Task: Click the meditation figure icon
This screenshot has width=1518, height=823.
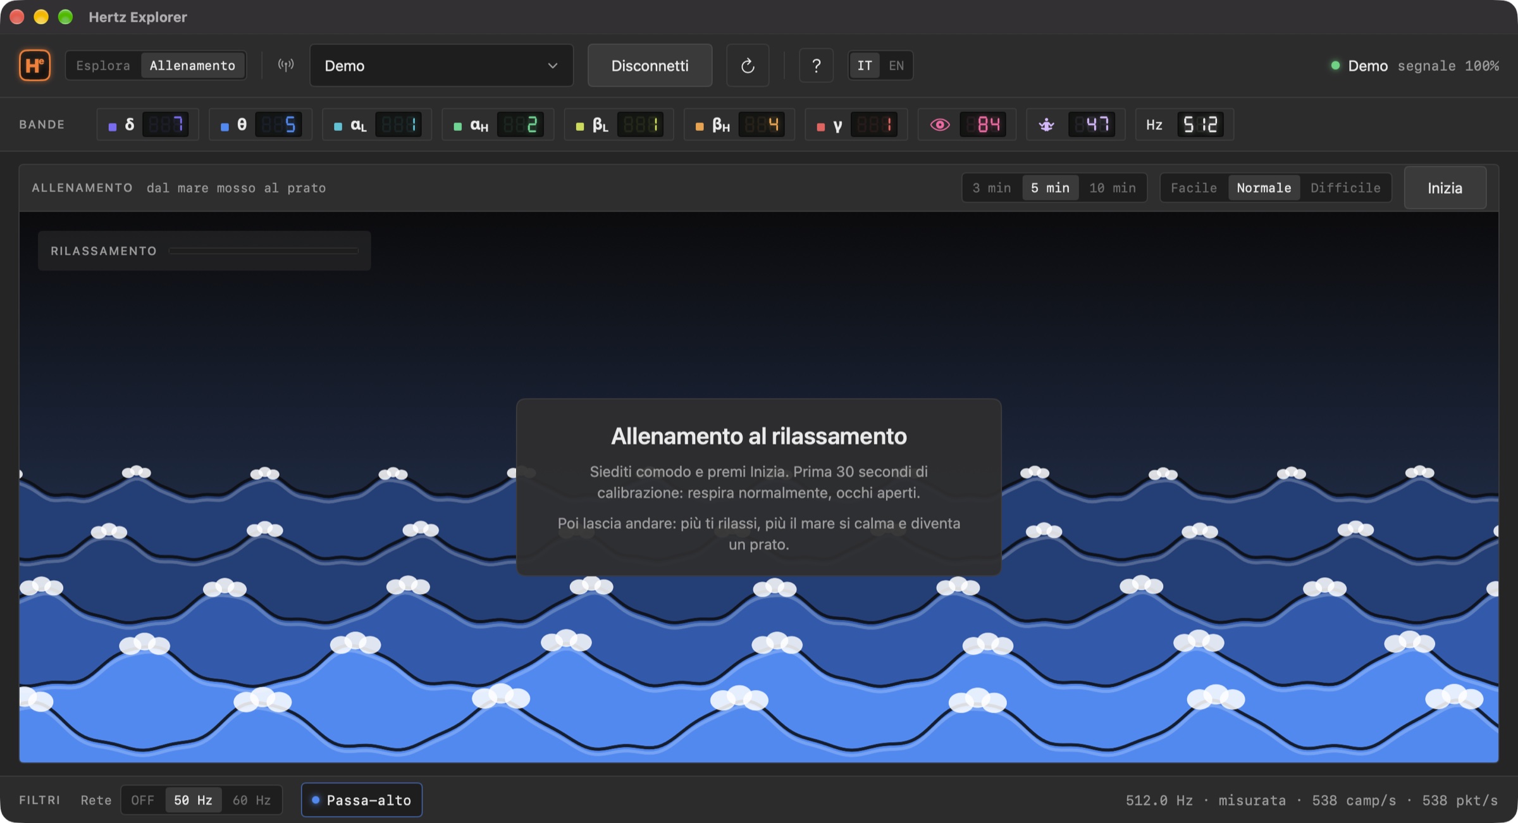Action: tap(1047, 125)
